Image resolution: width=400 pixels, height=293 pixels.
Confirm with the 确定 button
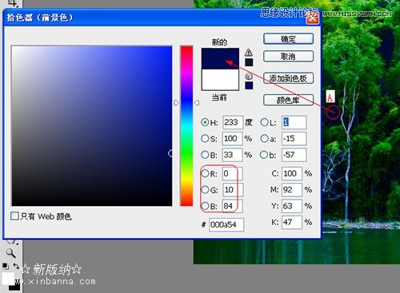(x=288, y=39)
